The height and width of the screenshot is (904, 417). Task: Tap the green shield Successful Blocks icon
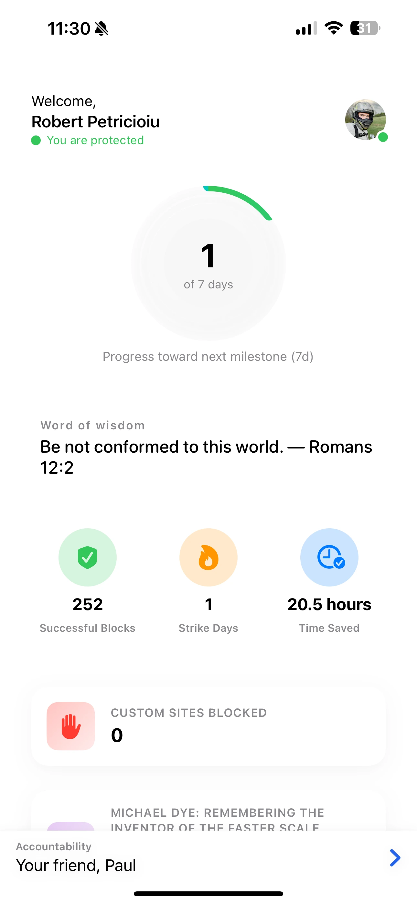tap(87, 557)
